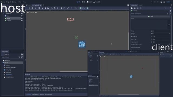The width and height of the screenshot is (173, 97).
Task: Select the Ruler mode tool
Action: [48, 8]
